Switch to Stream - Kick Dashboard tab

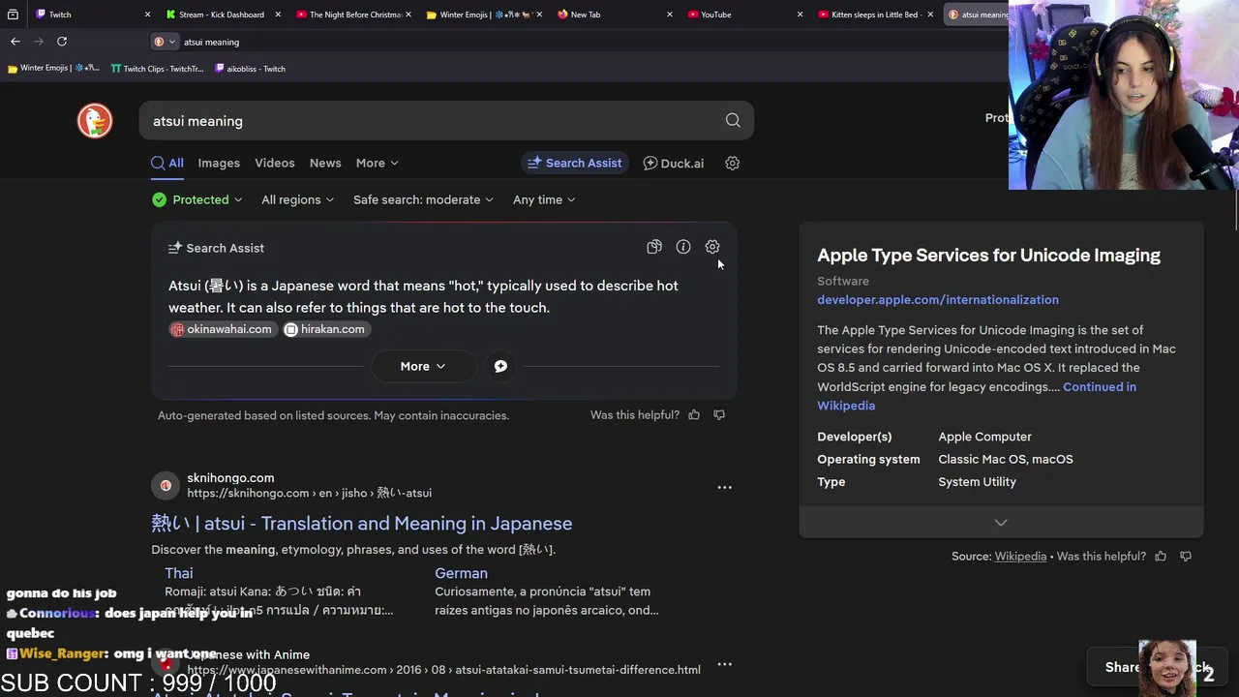221,15
